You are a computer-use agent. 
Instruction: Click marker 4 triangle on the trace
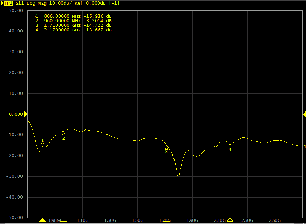[x=230, y=145]
